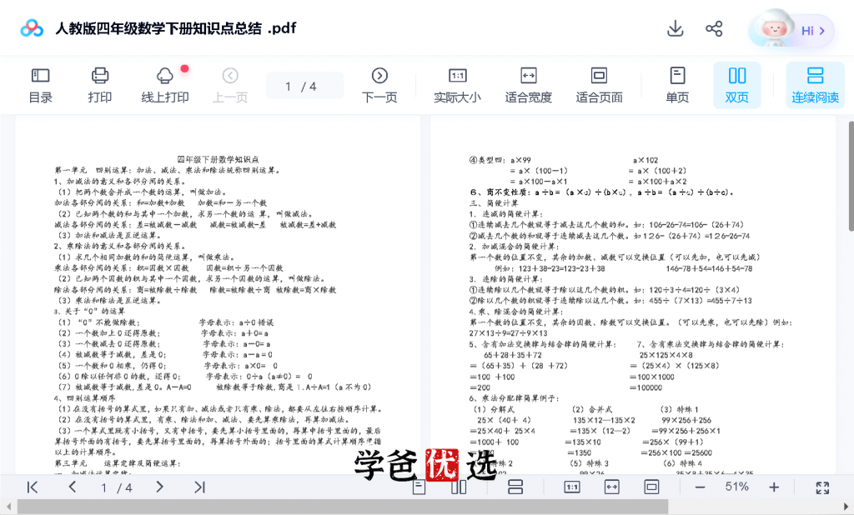Click the heading 四年级下册数学知识点
The width and height of the screenshot is (854, 515).
(218, 159)
